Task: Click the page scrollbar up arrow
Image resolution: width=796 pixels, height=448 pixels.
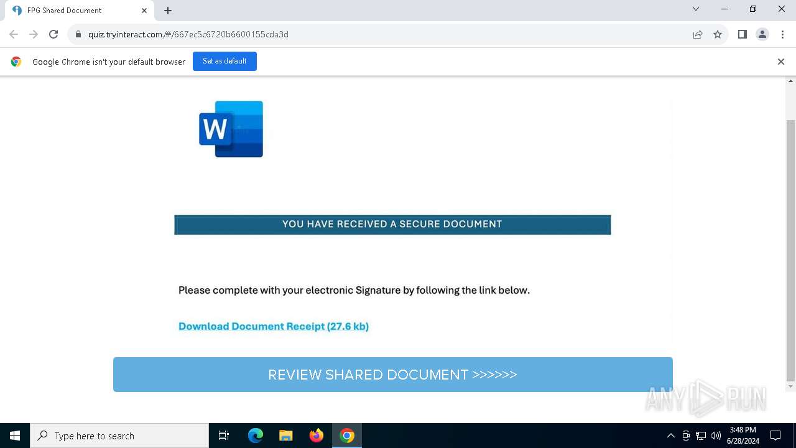Action: (x=791, y=81)
